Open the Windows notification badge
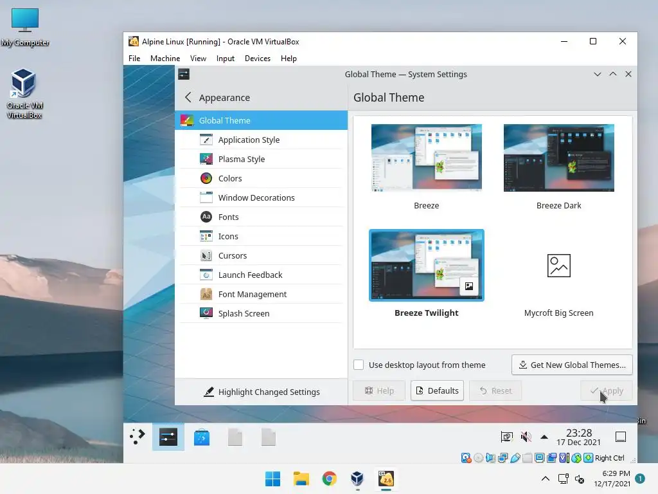Viewport: 658px width, 494px height. pyautogui.click(x=639, y=479)
